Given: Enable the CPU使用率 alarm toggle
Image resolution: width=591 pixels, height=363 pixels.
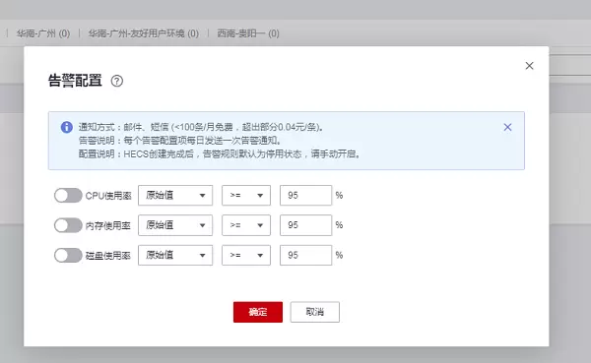Looking at the screenshot, I should tap(68, 196).
